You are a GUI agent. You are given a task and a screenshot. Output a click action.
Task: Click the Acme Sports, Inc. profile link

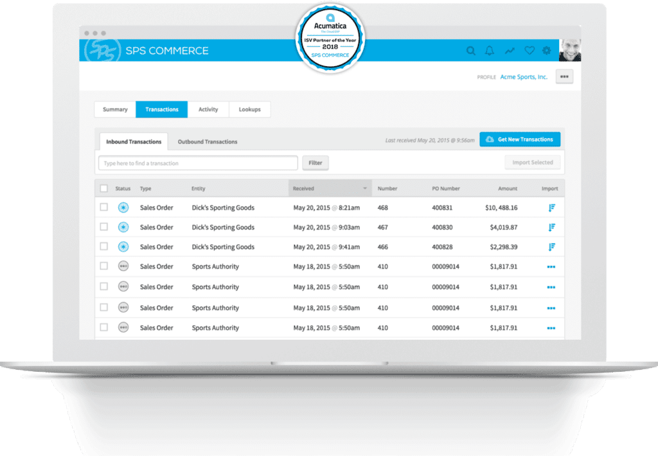[x=524, y=77]
